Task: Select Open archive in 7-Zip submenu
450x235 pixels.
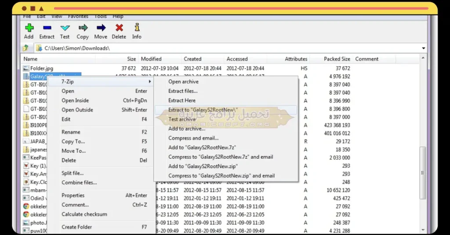Action: pyautogui.click(x=226, y=82)
